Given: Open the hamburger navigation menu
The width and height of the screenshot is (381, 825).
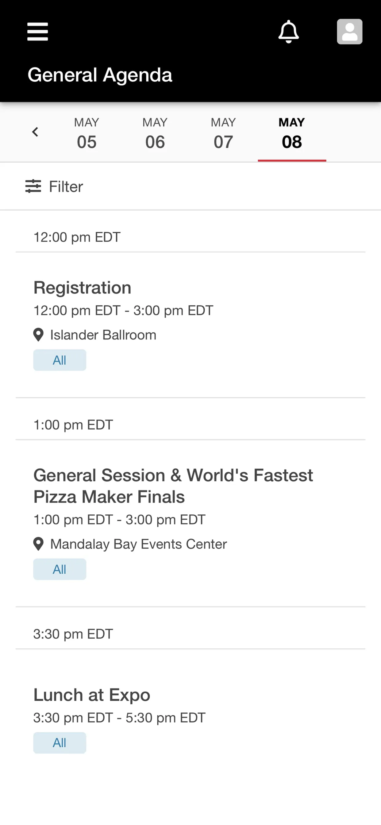Looking at the screenshot, I should (37, 32).
